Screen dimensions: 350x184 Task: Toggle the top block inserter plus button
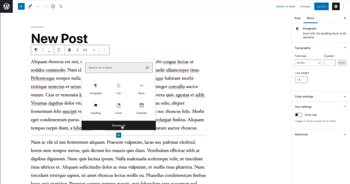pos(21,6)
